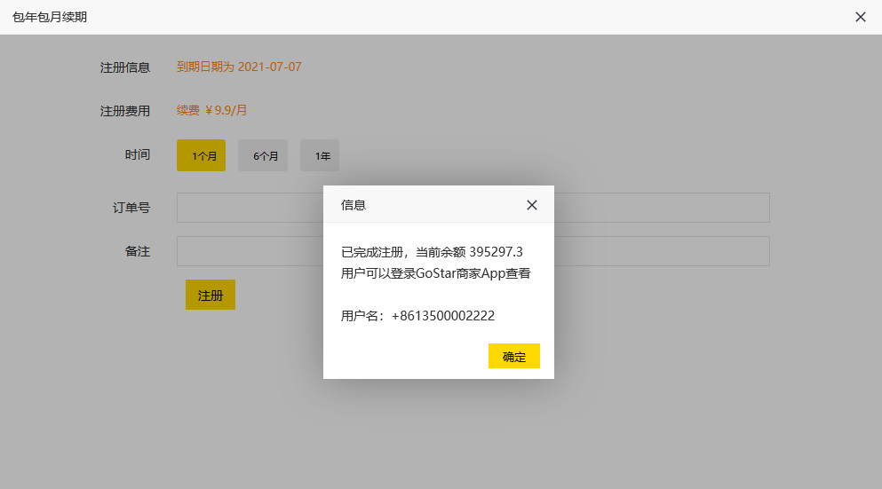
Task: Click the 备注 label
Action: [138, 251]
